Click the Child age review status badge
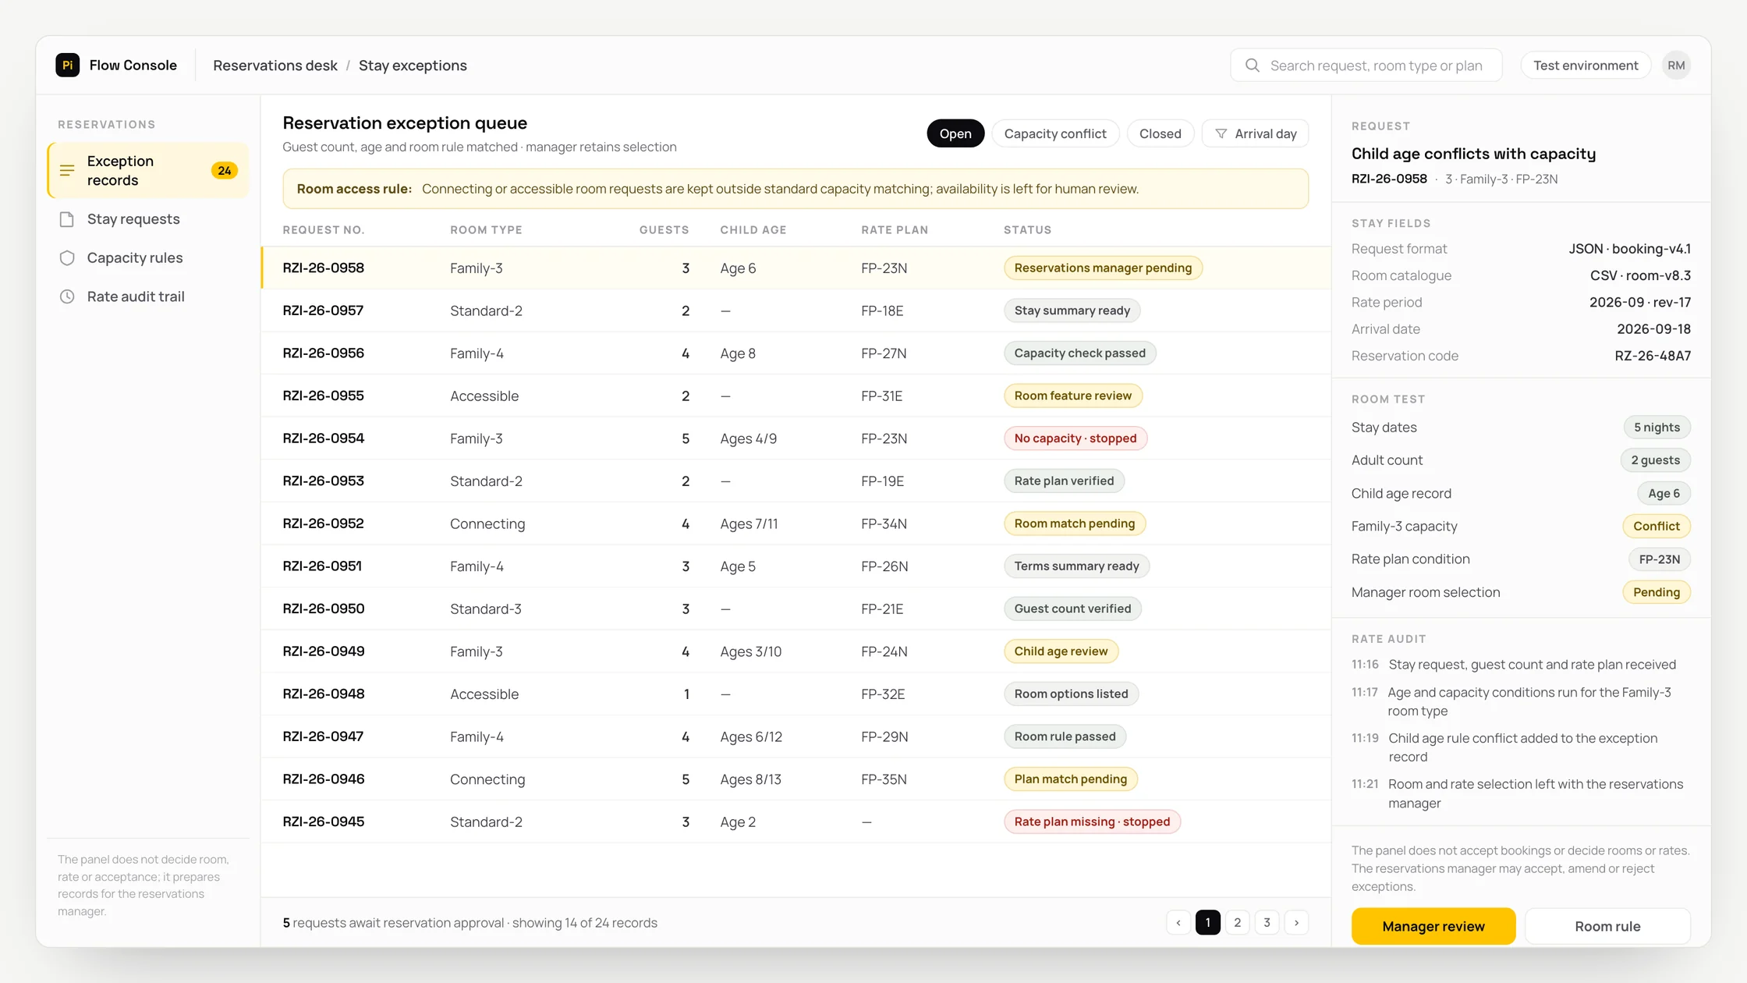Viewport: 1747px width, 983px height. 1061,651
